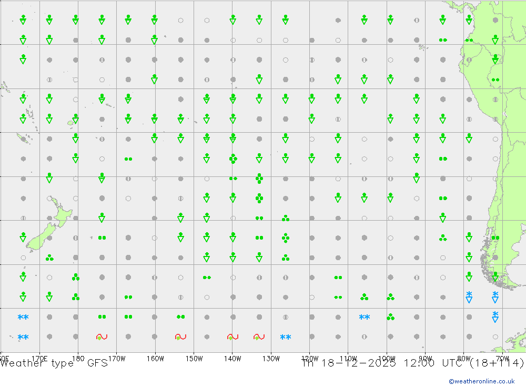Viewport: 526px width, 386px height.
Task: Click the red symbol between 180 and 170W
Action: click(102, 337)
